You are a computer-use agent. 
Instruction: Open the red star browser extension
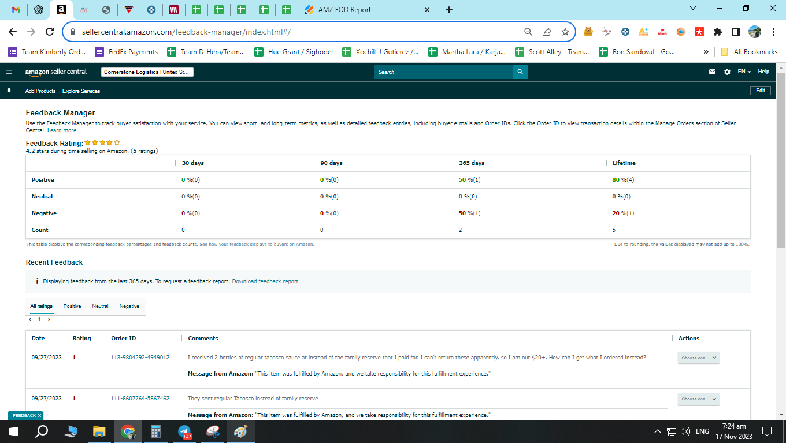(x=699, y=32)
